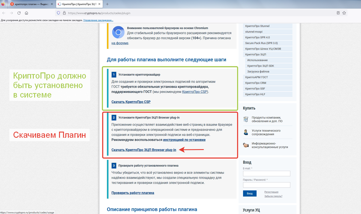Click the Услуги УЦ sidebar heading
Viewport: 361px width, 214px height.
point(251,210)
